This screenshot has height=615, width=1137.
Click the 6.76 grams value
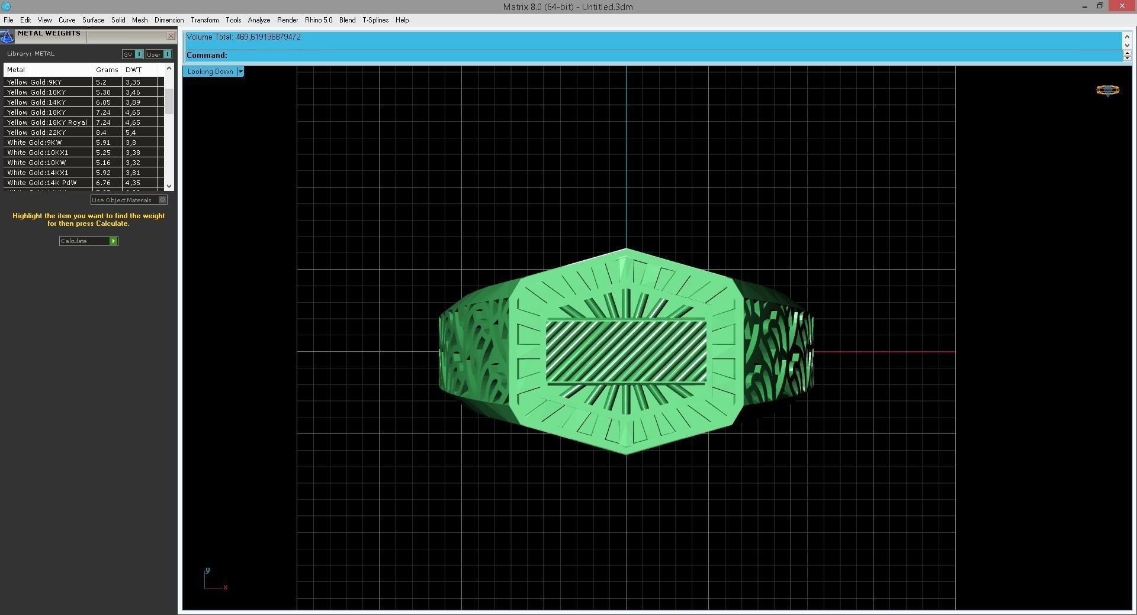[103, 183]
